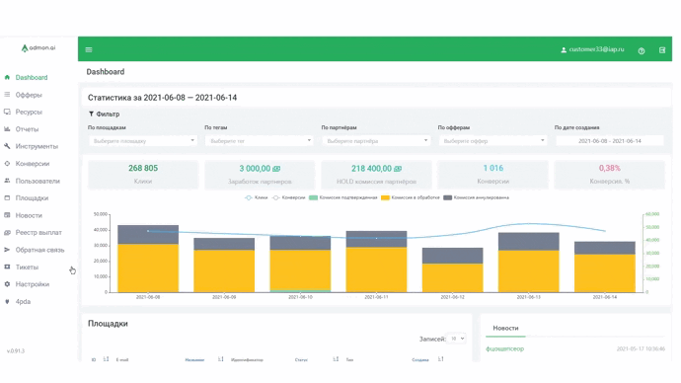Viewport: 681px width, 383px height.
Task: Click the Площадки section heading
Action: tap(108, 324)
